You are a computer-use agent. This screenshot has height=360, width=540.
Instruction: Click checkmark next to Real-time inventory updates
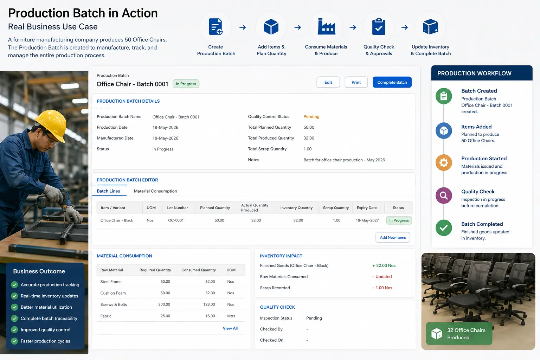point(14,296)
